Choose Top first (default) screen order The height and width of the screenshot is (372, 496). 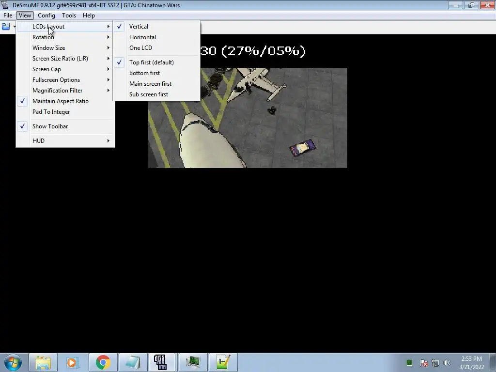point(156,62)
